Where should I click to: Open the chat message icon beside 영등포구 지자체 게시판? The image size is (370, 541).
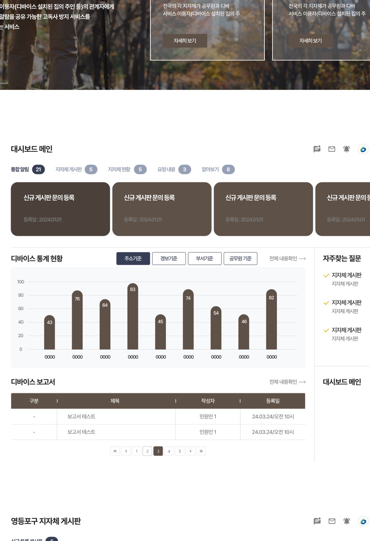coord(317,521)
